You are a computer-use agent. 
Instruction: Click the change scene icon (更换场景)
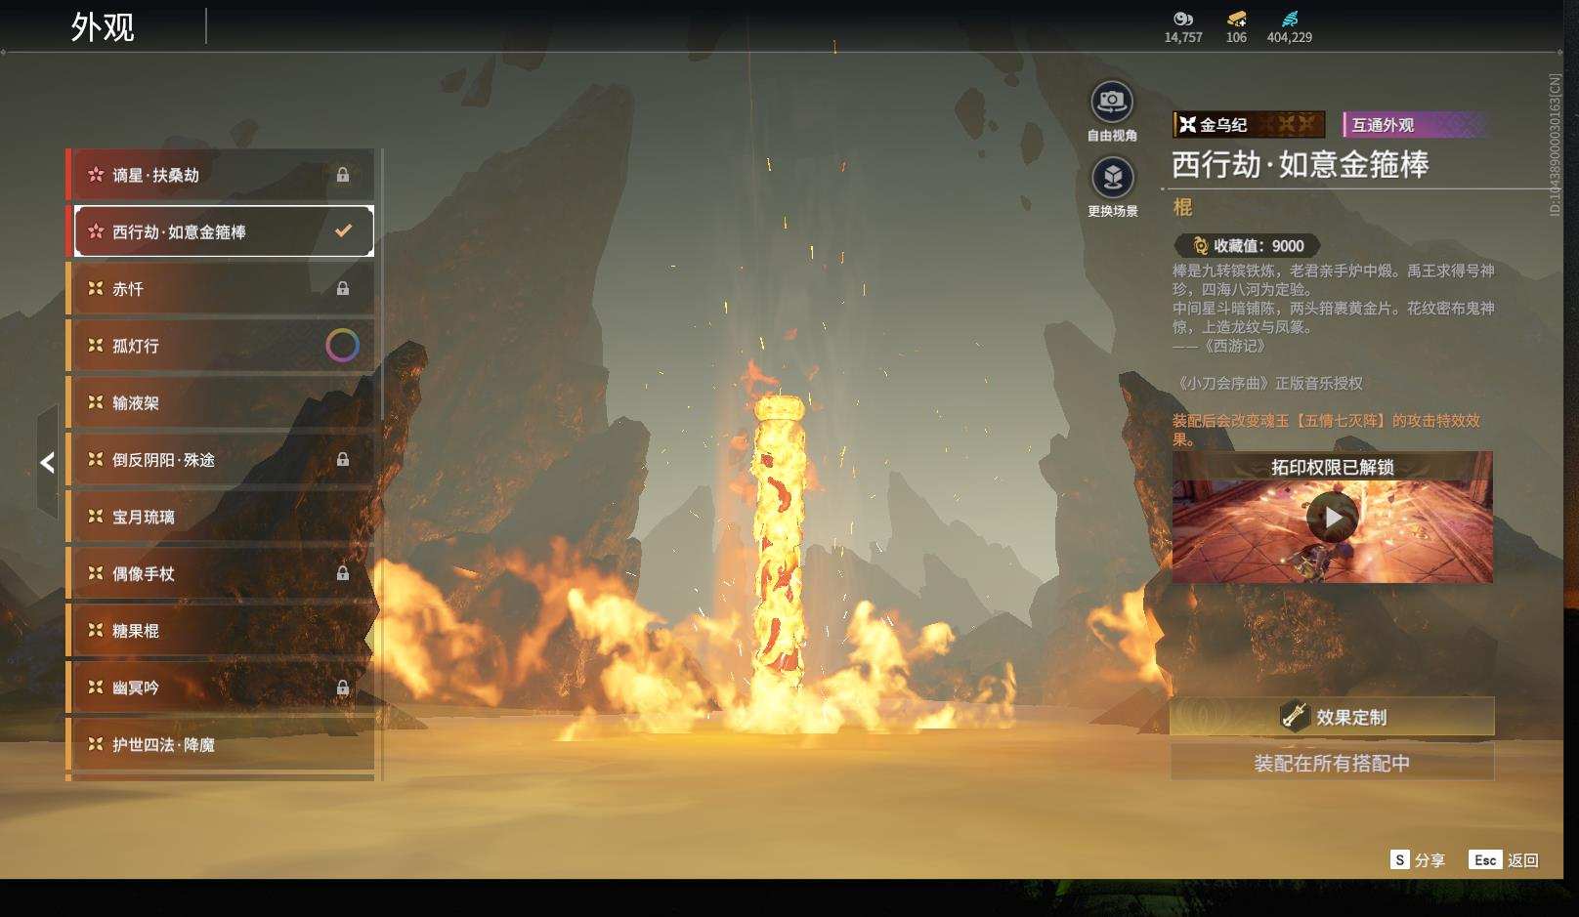point(1112,178)
